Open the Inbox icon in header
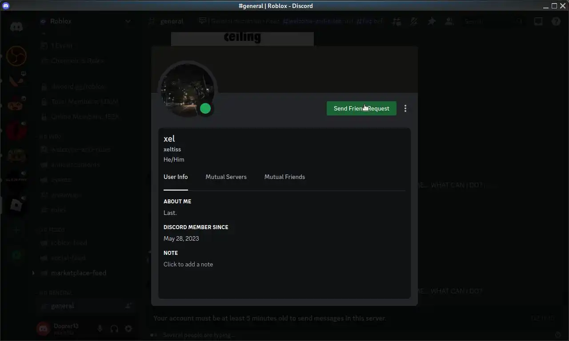569x341 pixels. [538, 21]
